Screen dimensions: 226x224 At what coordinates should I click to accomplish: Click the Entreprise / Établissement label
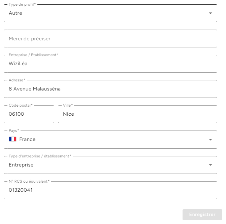tap(34, 55)
